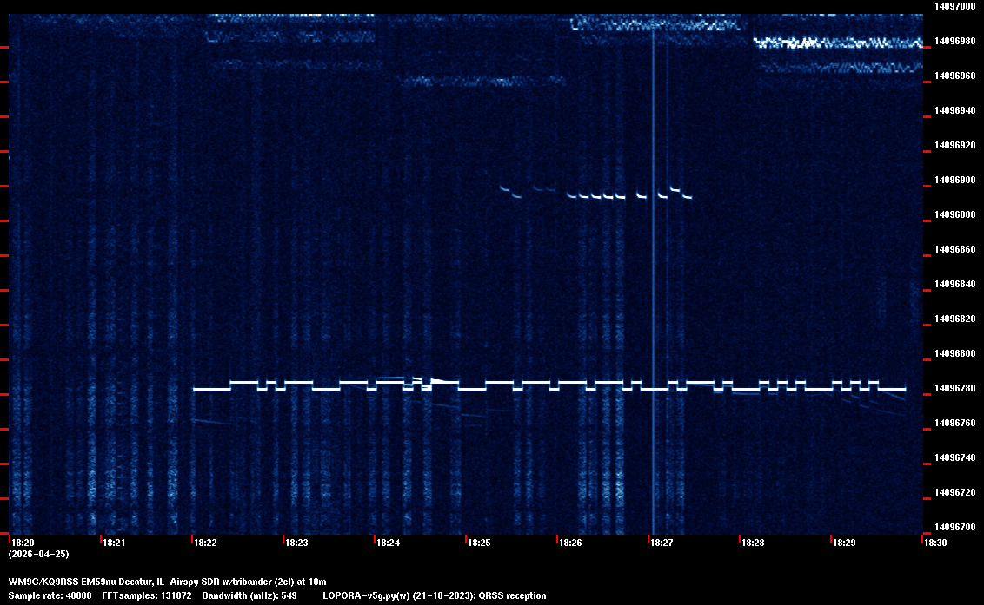The height and width of the screenshot is (605, 984).
Task: Click the Bandwidth (mHz): 549 text
Action: tap(249, 595)
